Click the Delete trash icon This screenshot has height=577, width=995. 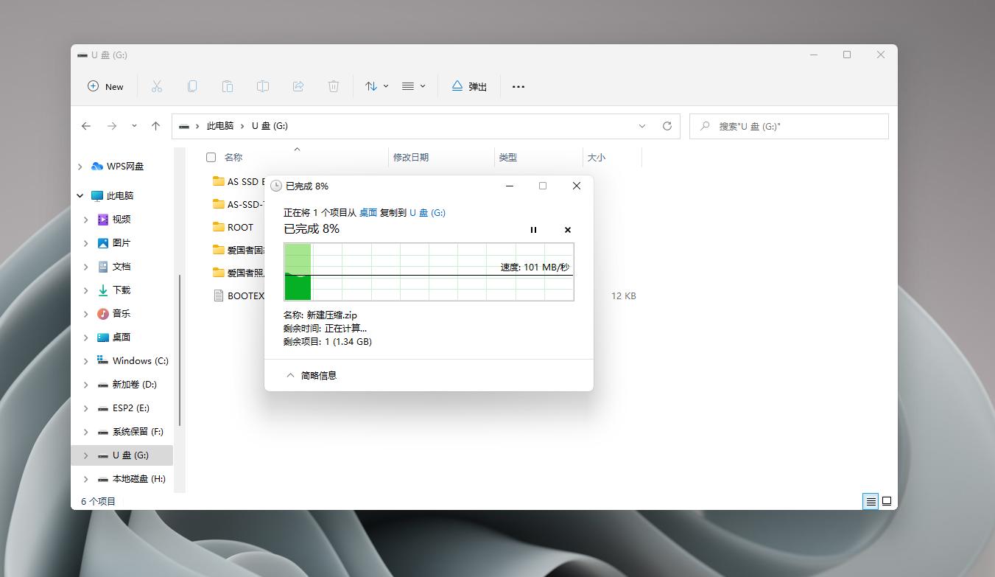(x=334, y=86)
